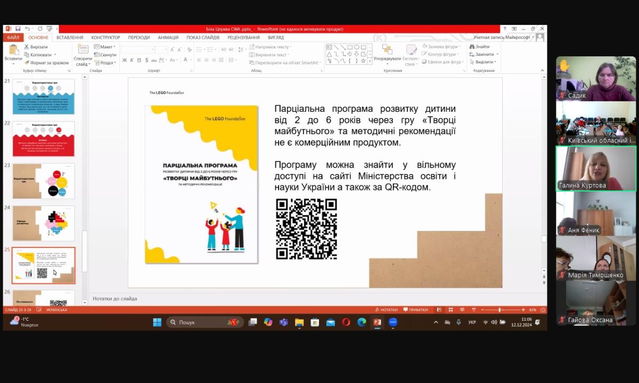Viewport: 639px width, 383px height.
Task: Toggle Italic (К) formatting
Action: [132, 60]
